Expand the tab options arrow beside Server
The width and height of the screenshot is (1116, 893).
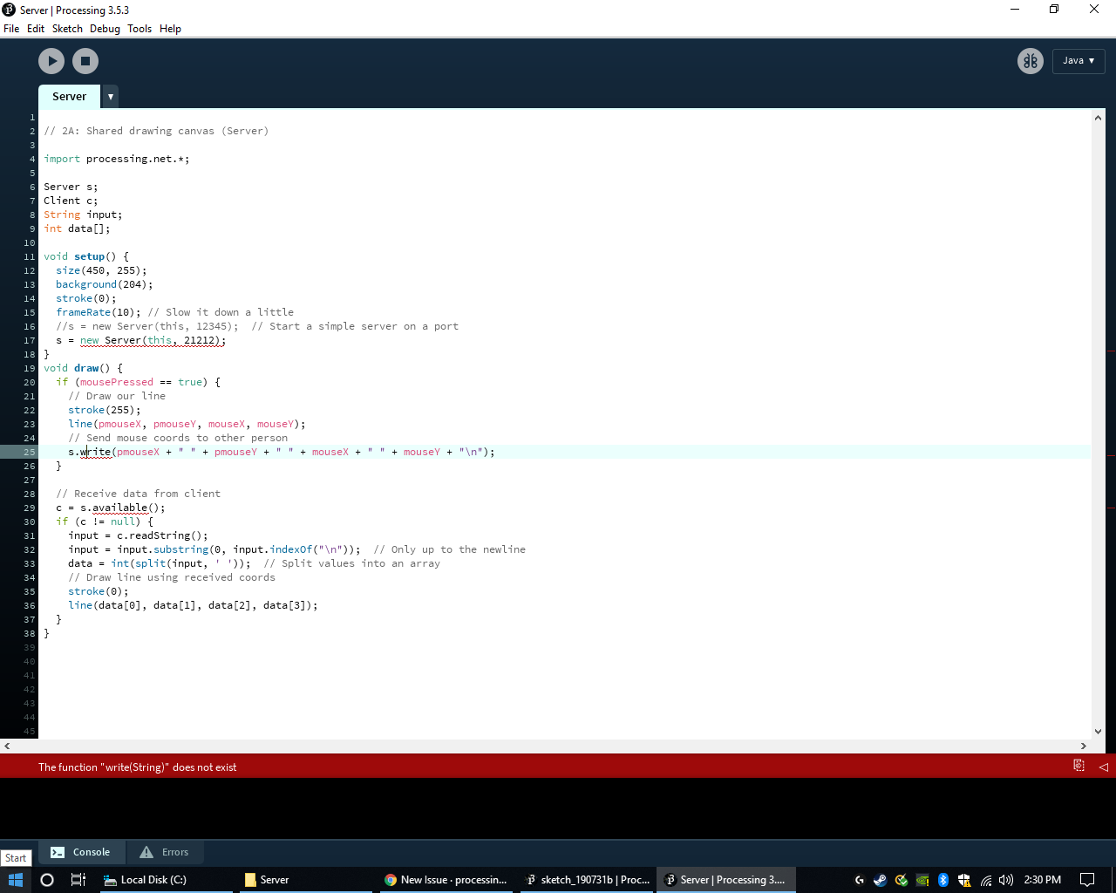coord(111,97)
